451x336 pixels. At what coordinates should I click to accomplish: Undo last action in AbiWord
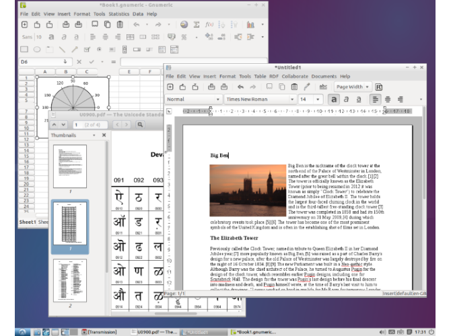point(241,87)
